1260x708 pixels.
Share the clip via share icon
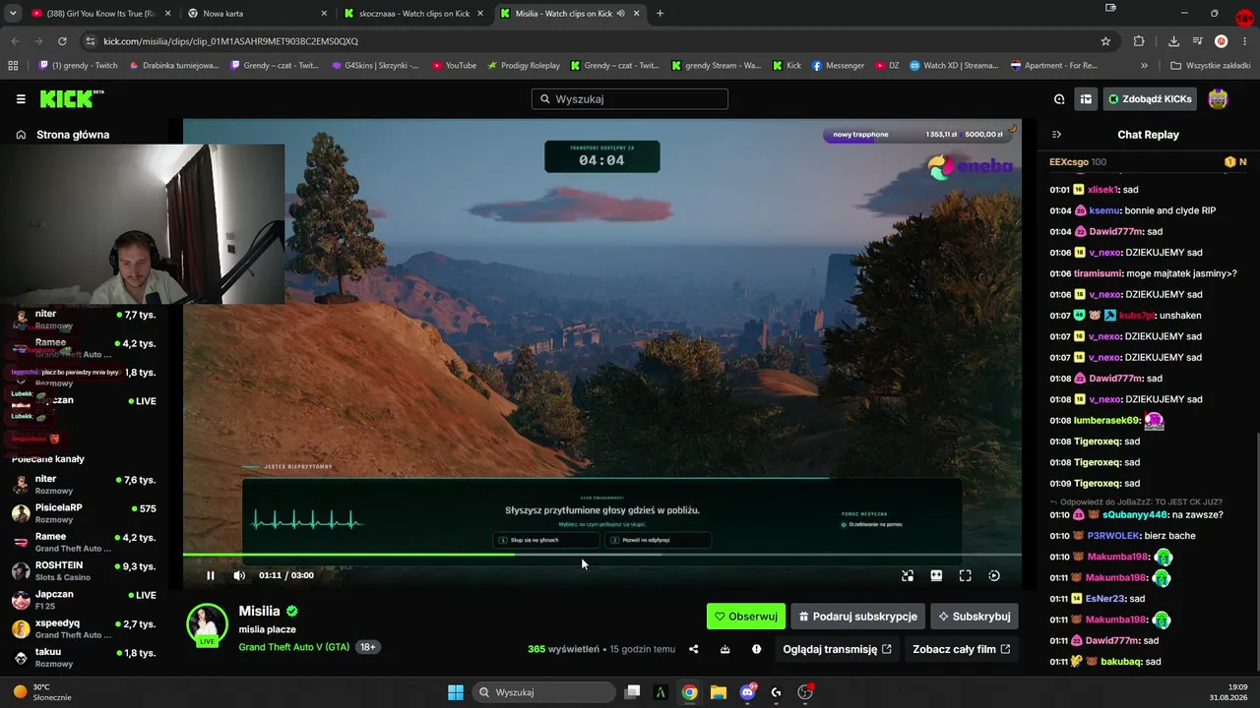[693, 649]
